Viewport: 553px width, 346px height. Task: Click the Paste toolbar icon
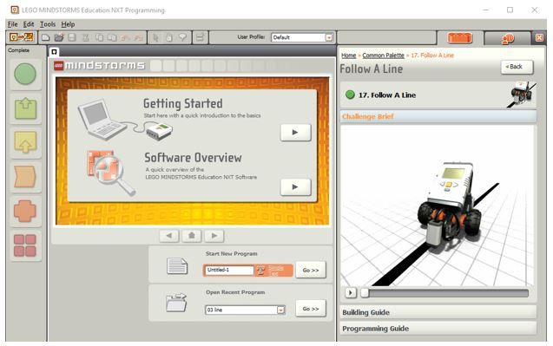(112, 37)
